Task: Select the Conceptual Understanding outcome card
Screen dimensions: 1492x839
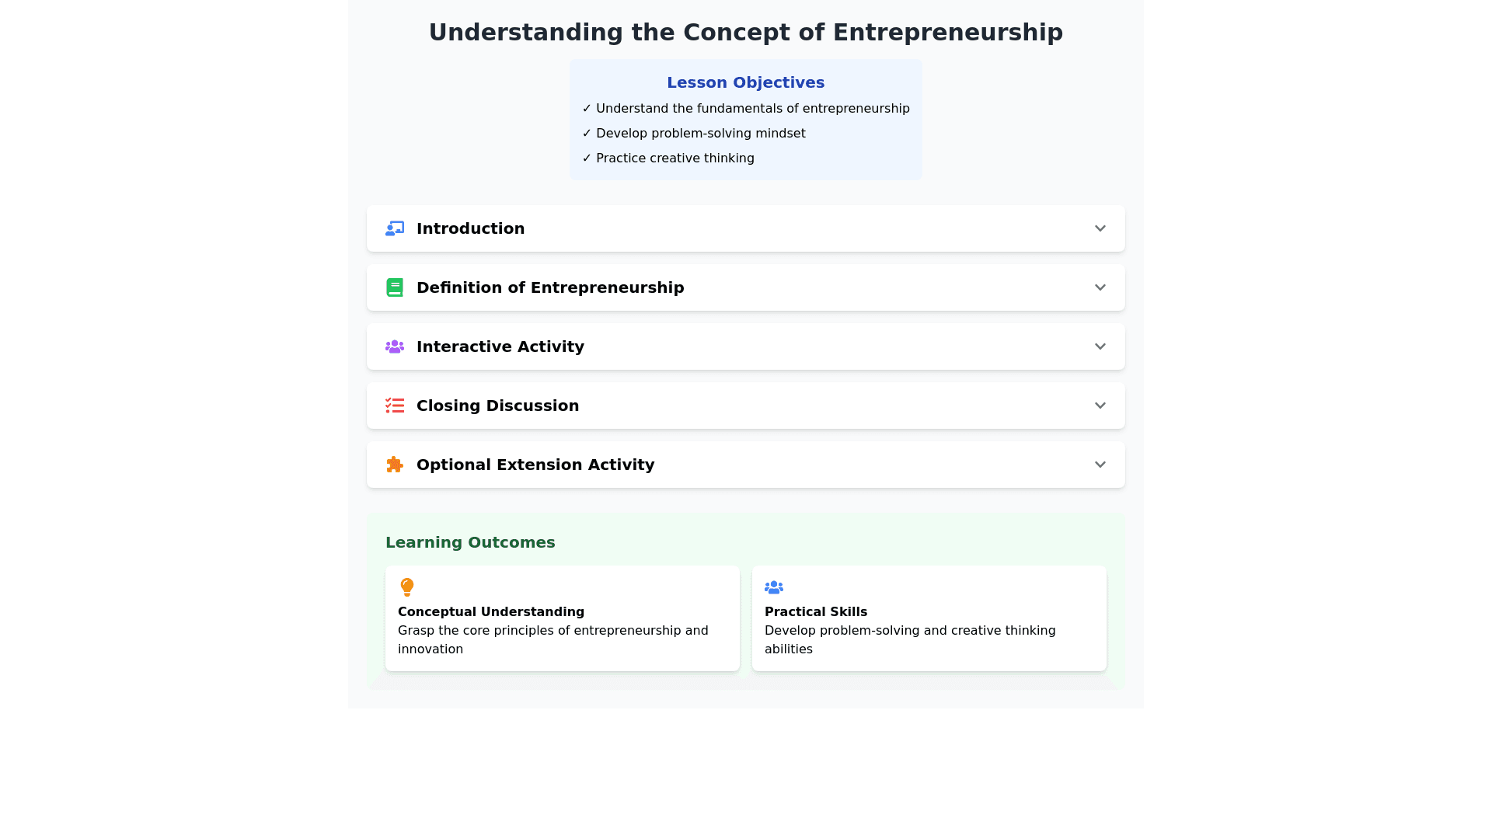Action: pyautogui.click(x=562, y=618)
